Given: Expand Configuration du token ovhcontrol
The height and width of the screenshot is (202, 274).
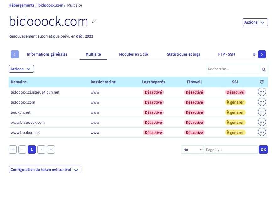Looking at the screenshot, I should (45, 170).
